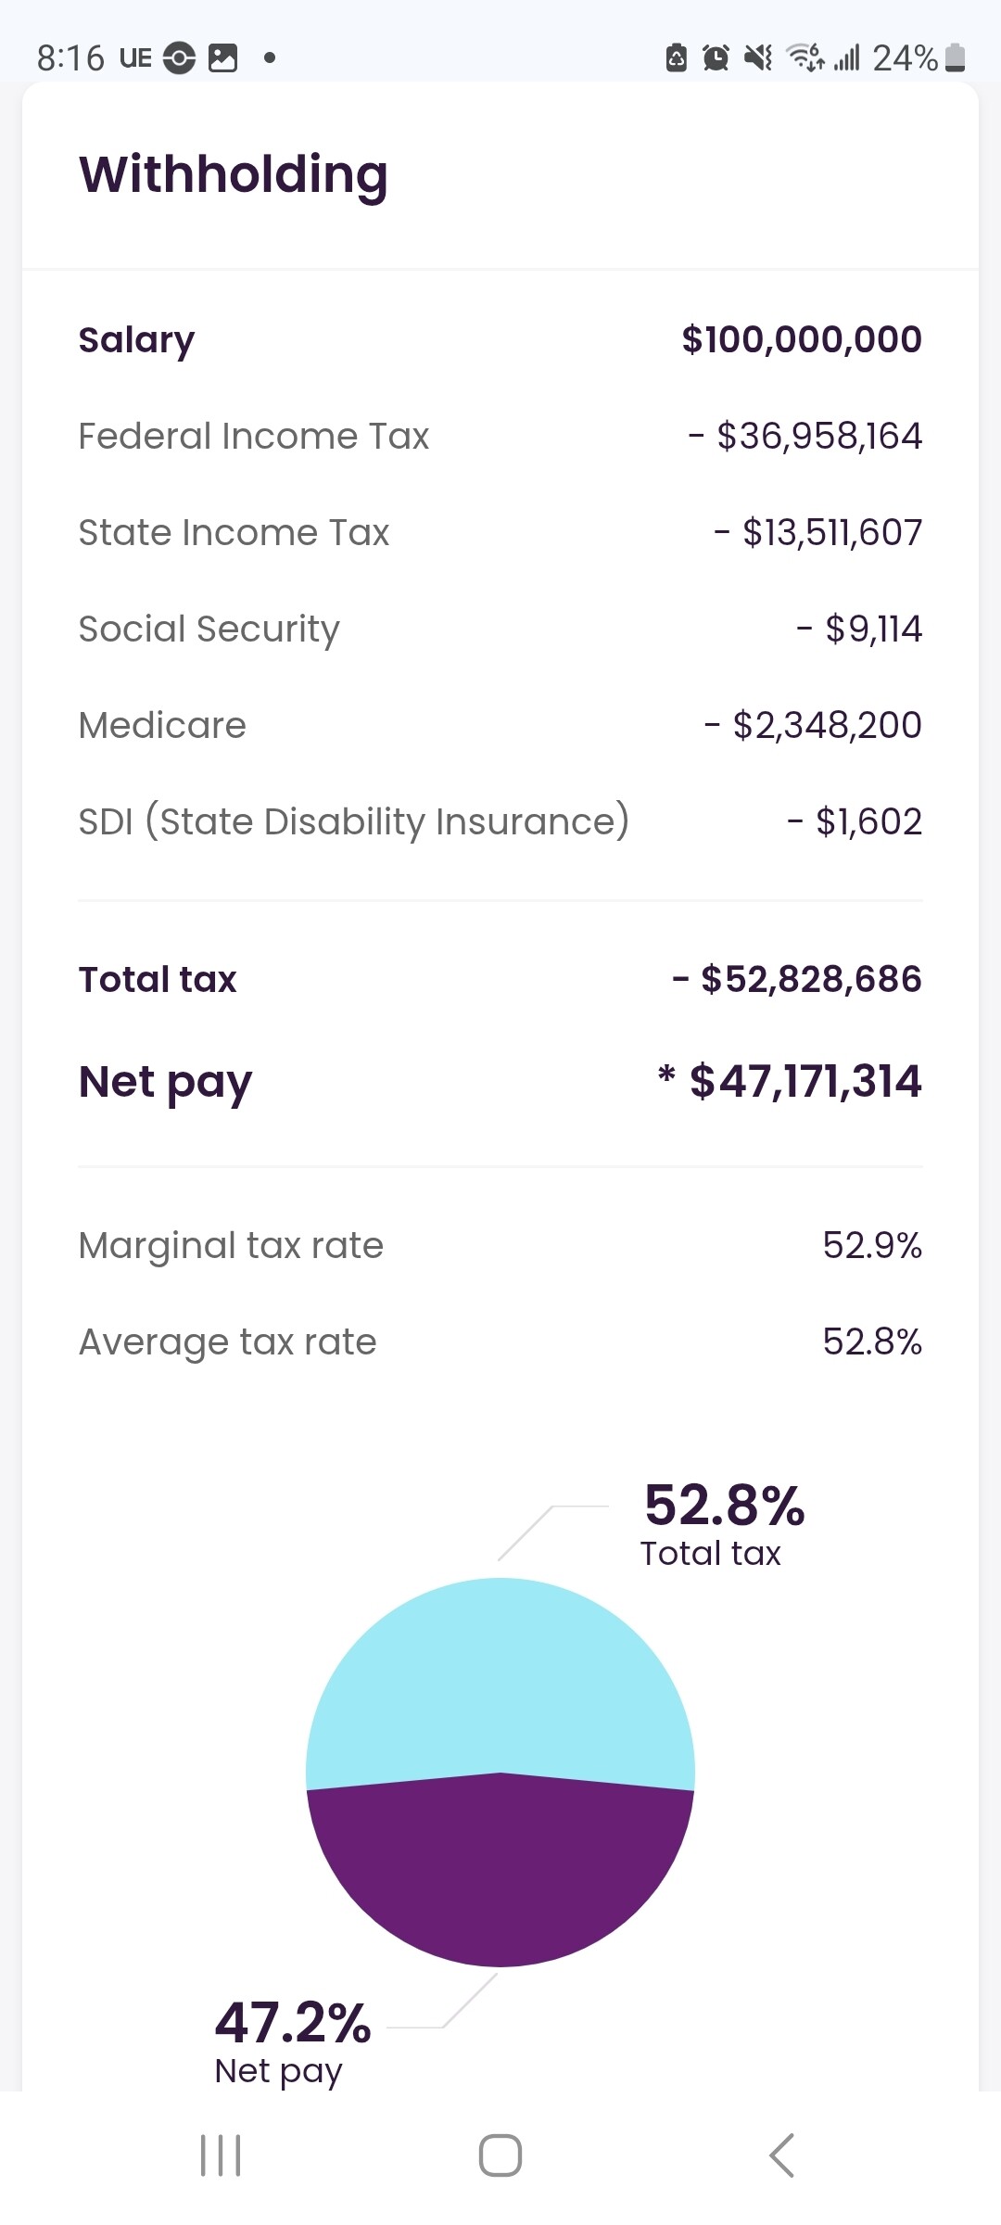The height and width of the screenshot is (2225, 1001).
Task: Tap the muted sound status icon
Action: pyautogui.click(x=758, y=58)
